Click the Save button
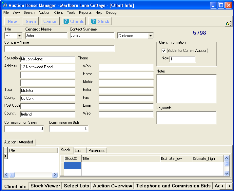Image resolution: width=234 pixels, height=191 pixels. tap(31, 21)
